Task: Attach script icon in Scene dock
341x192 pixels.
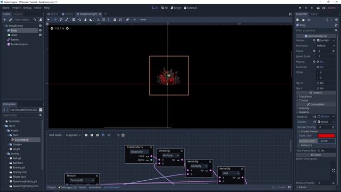Action: point(40,20)
